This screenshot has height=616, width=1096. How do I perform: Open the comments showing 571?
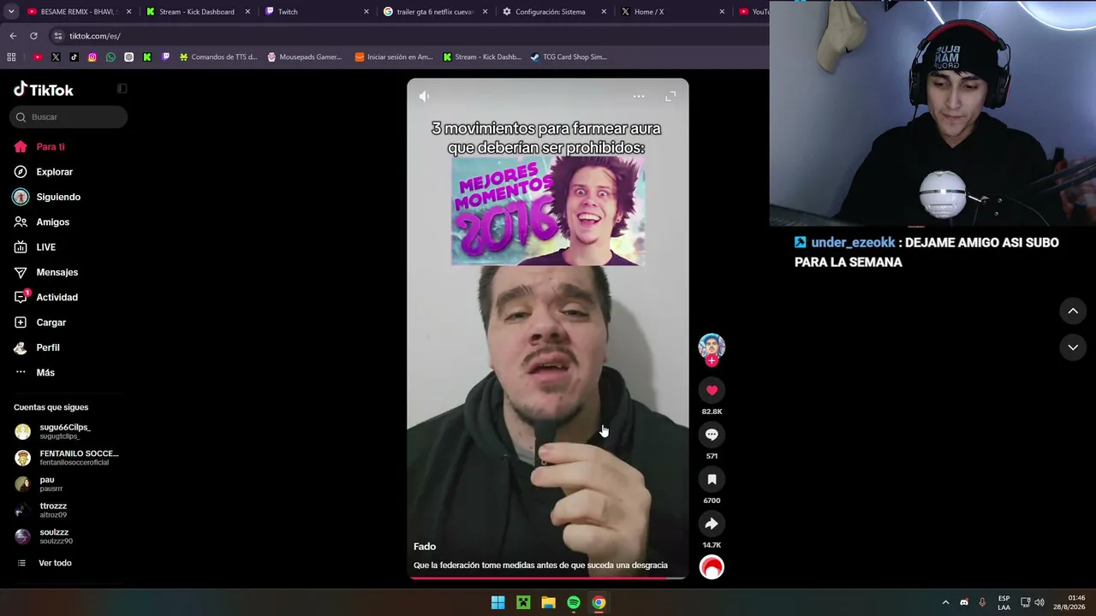click(x=712, y=435)
